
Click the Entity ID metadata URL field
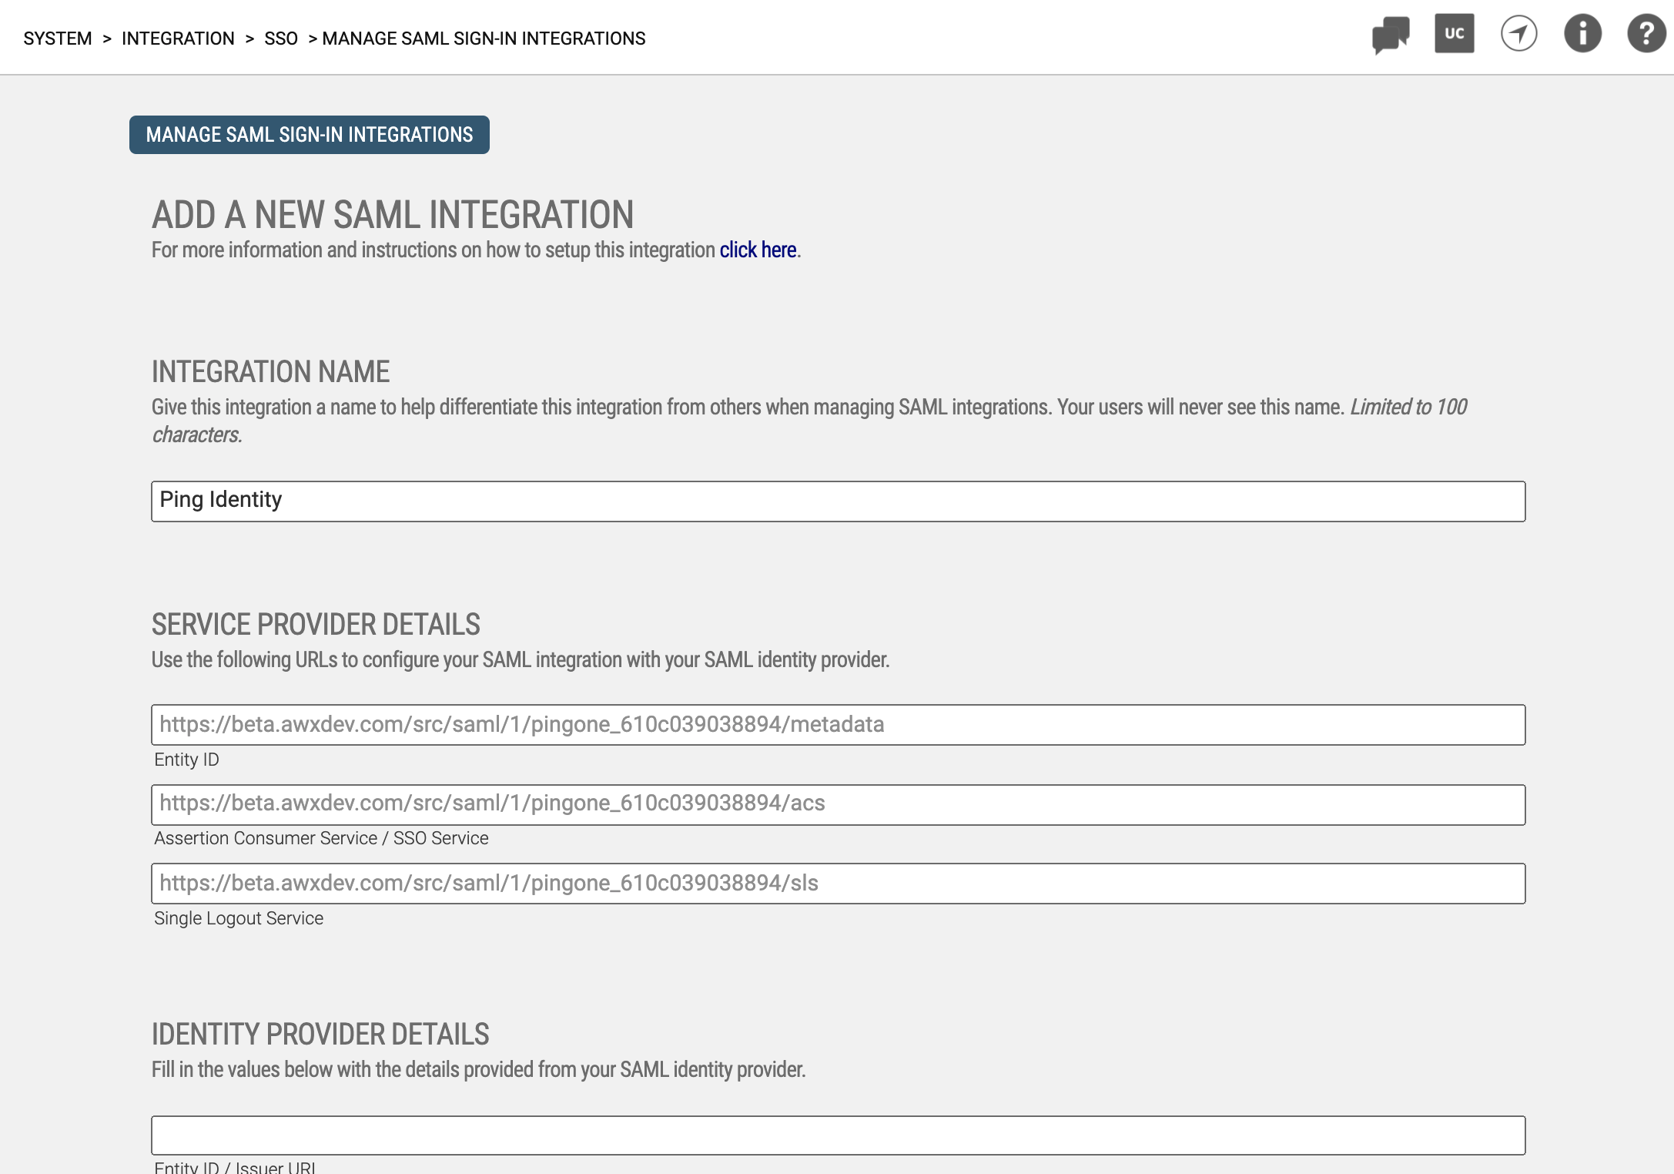click(838, 725)
